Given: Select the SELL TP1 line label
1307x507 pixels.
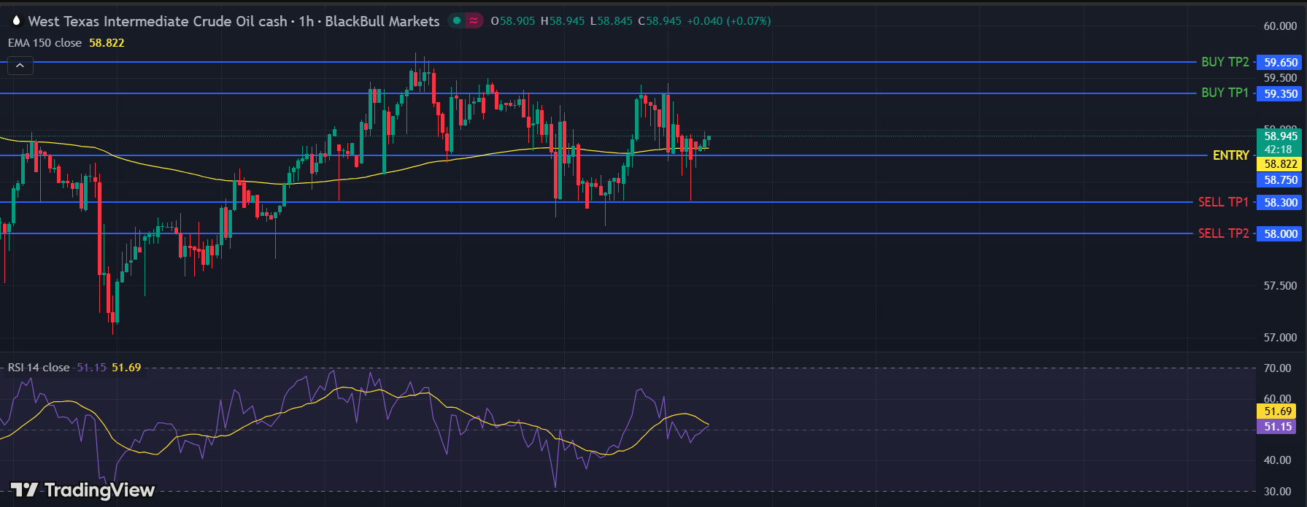Looking at the screenshot, I should coord(1223,202).
